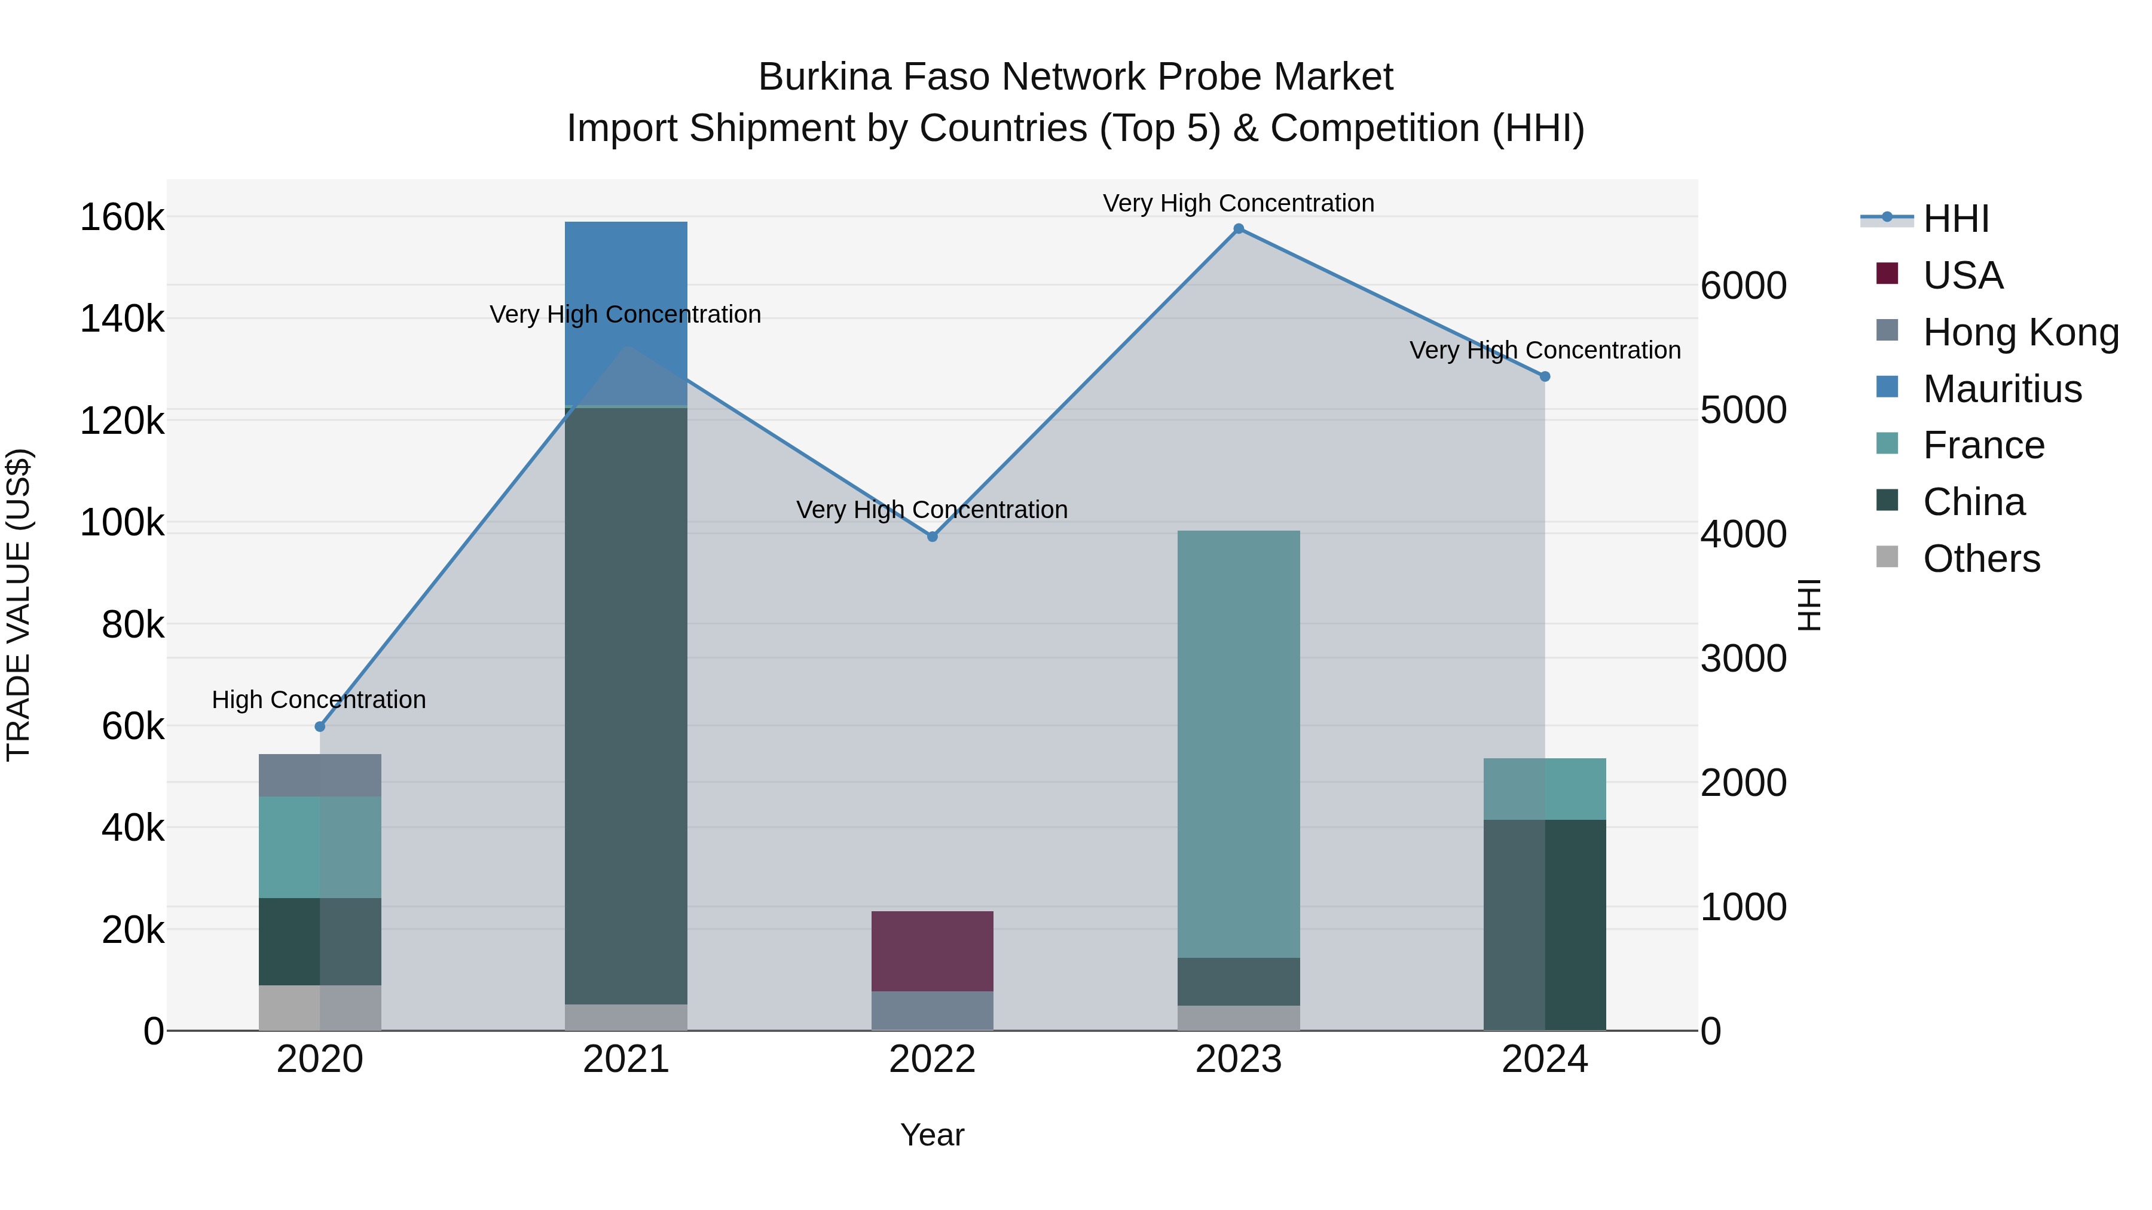Click the right-side 'HHI' axis title

click(x=1809, y=605)
